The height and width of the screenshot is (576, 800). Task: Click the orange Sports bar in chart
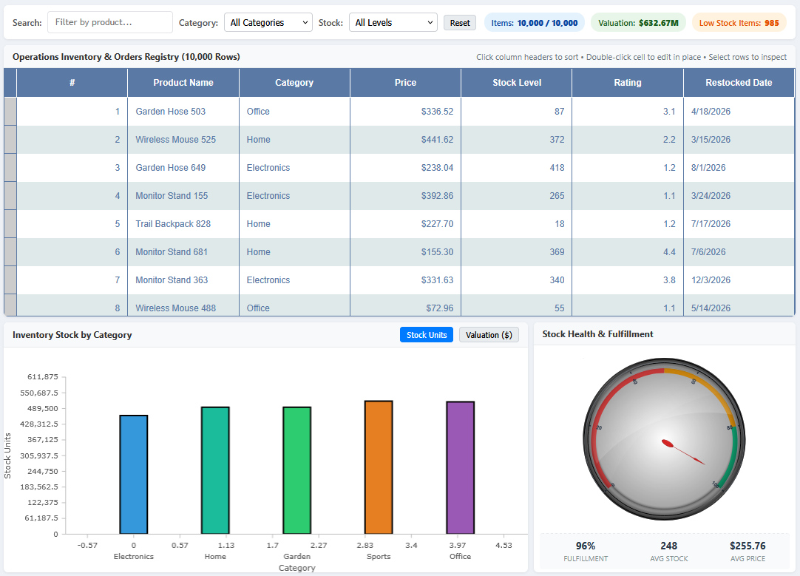point(379,467)
